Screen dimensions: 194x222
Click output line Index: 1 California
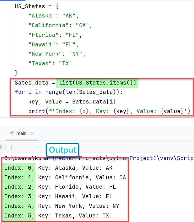click(65, 177)
